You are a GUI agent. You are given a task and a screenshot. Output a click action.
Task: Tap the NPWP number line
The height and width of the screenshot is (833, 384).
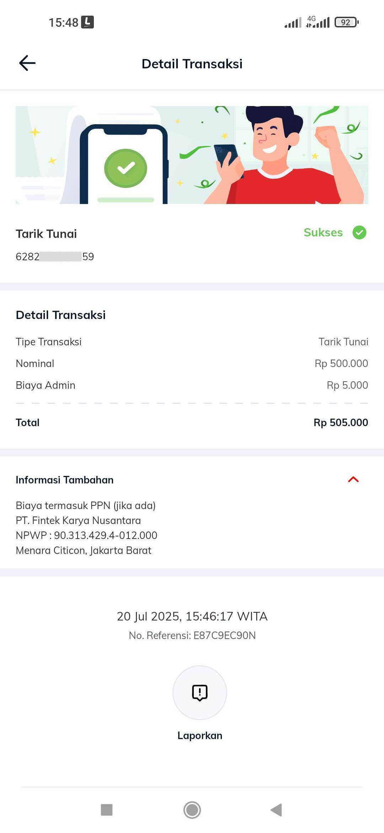[86, 535]
